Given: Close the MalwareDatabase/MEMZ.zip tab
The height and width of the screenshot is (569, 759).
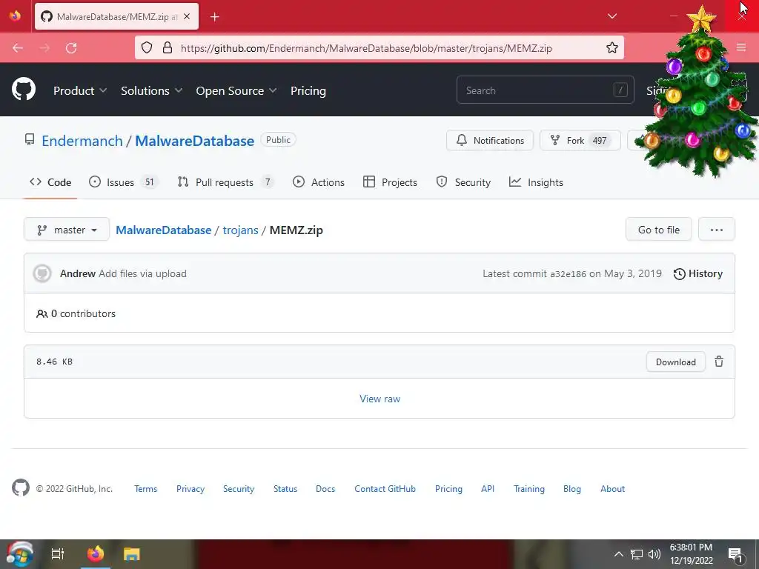Looking at the screenshot, I should (x=187, y=16).
